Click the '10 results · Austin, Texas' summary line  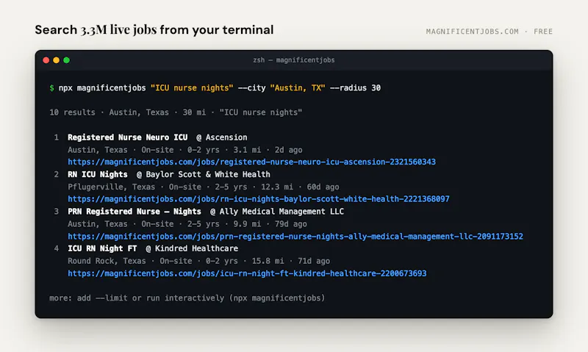coord(176,112)
